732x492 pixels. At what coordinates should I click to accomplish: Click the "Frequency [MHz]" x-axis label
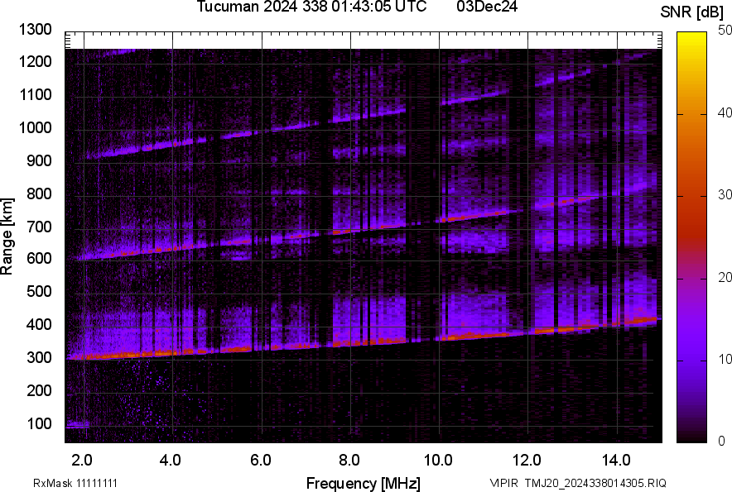coord(363,483)
